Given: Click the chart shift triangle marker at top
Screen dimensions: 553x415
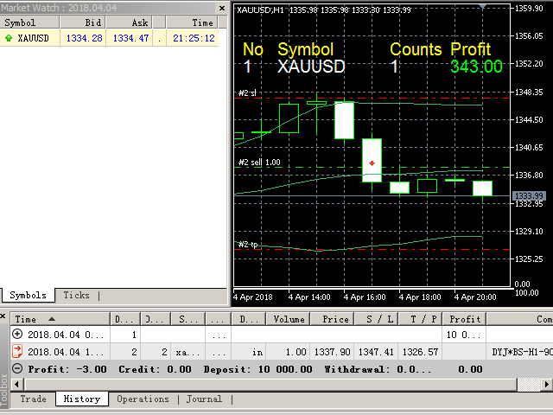Looking at the screenshot, I should pos(482,6).
